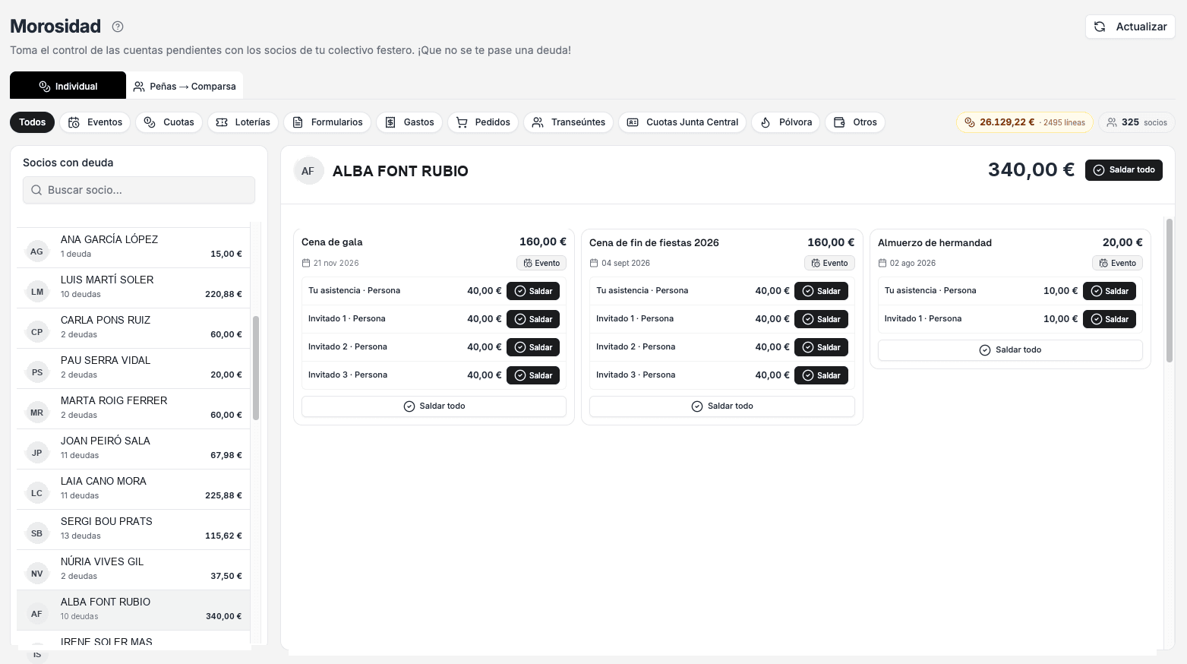Click the members list scrollbar
Viewport: 1187px width, 664px height.
point(256,368)
